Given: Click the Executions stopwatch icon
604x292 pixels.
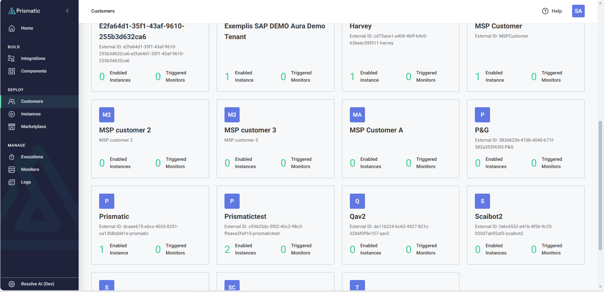Looking at the screenshot, I should point(12,157).
